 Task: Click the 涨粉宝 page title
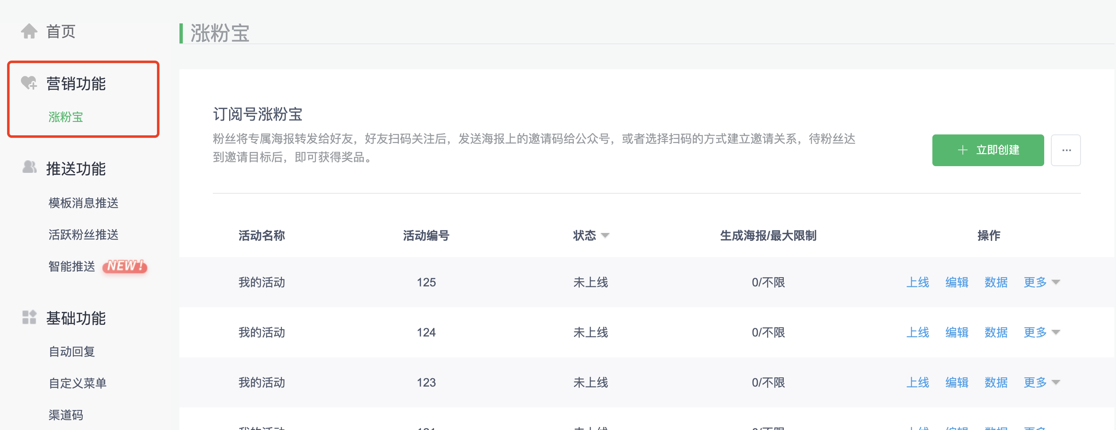(220, 33)
